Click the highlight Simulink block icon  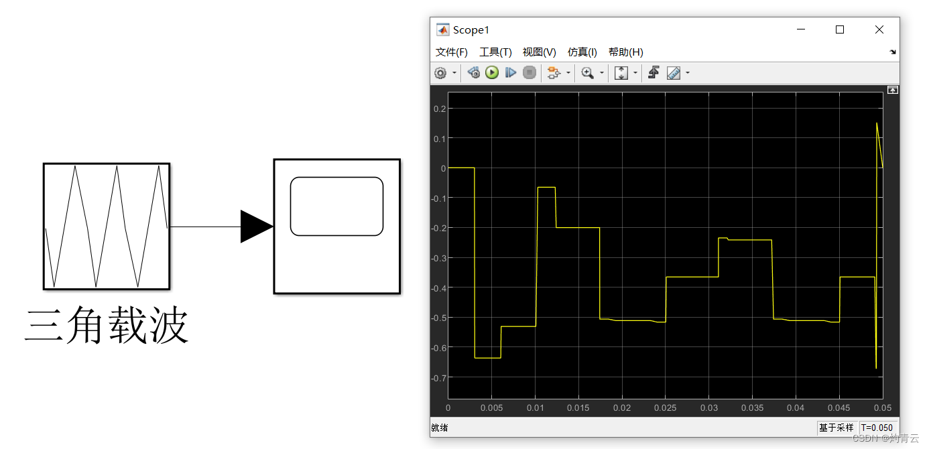554,73
